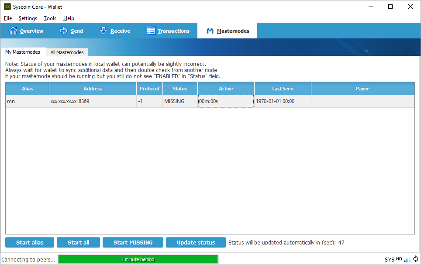Viewport: 421px width, 265px height.
Task: Select the '-1' protocol cell
Action: click(x=149, y=101)
